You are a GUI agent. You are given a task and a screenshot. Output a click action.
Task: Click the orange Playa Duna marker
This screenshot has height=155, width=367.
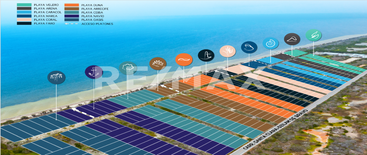[184, 59]
